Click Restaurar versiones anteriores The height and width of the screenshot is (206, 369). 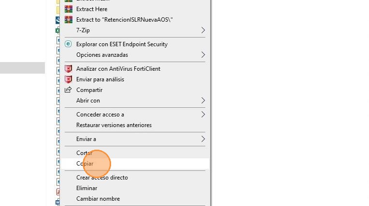[114, 125]
